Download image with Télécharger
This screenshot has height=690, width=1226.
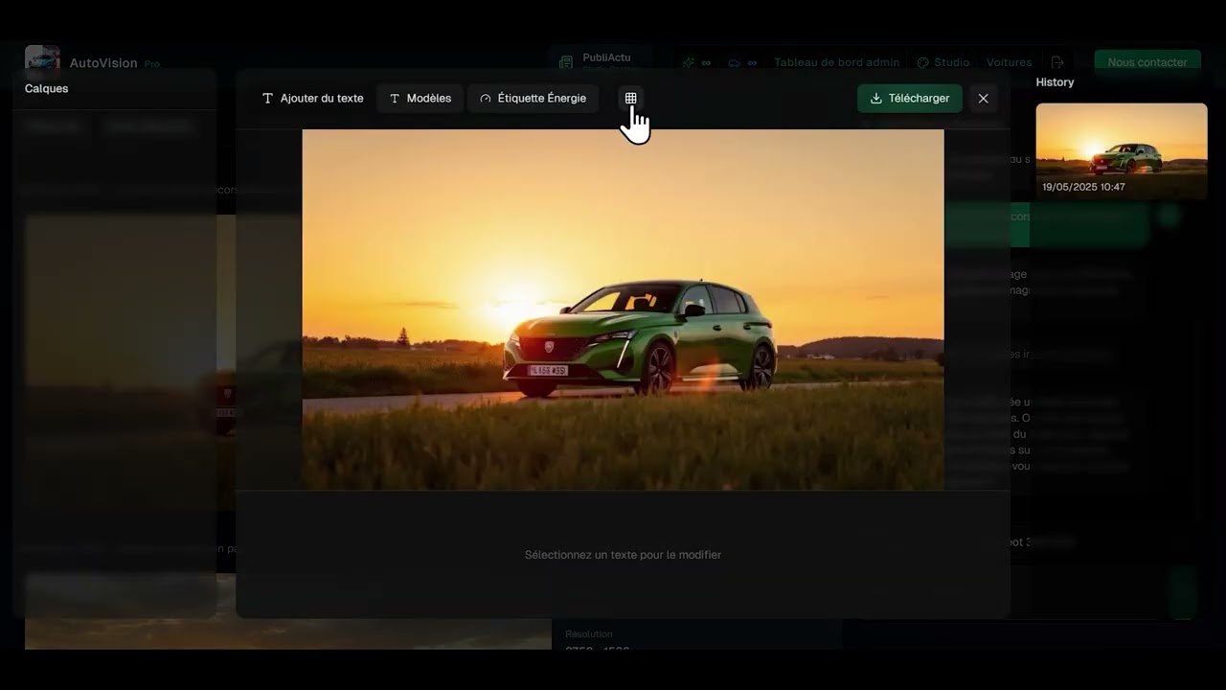pos(909,98)
